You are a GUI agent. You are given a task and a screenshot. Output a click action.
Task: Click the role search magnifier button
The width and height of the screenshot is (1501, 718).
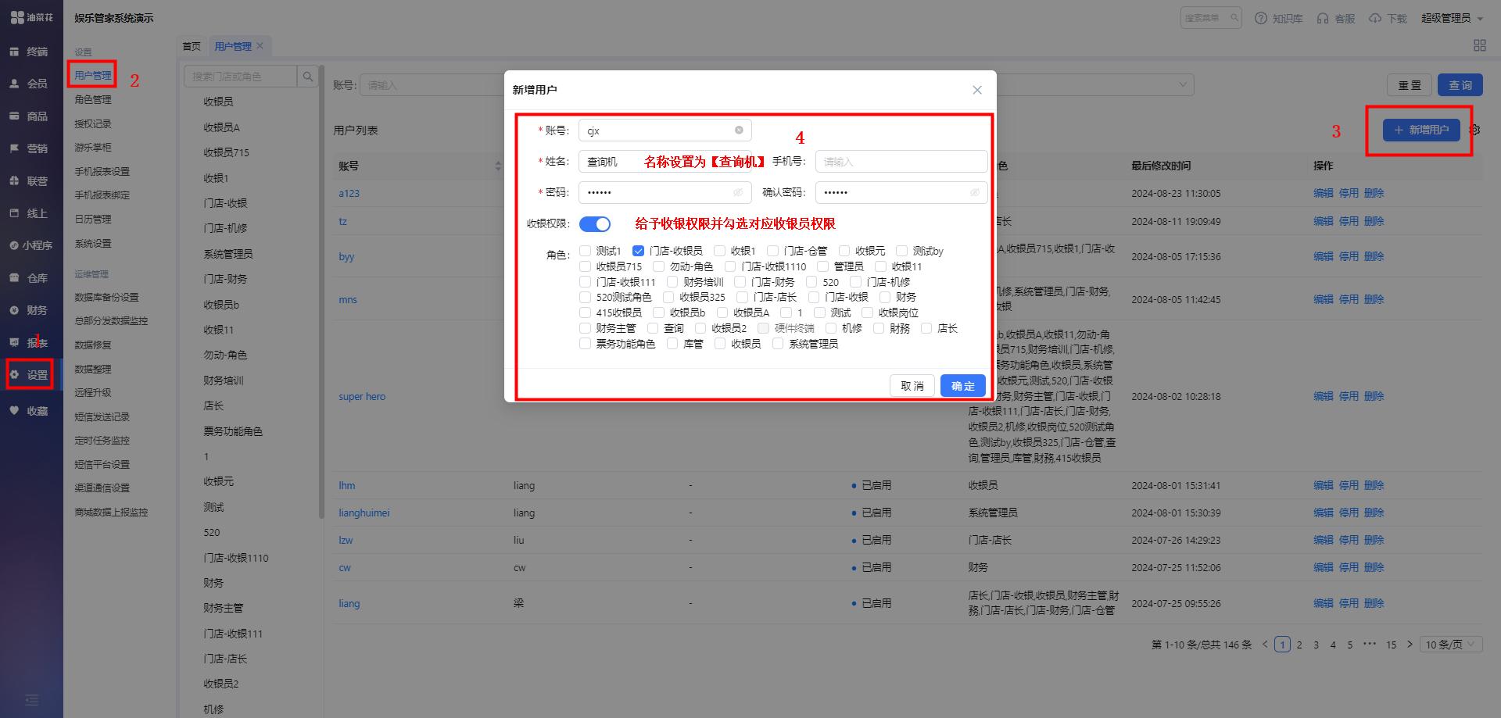(x=308, y=77)
